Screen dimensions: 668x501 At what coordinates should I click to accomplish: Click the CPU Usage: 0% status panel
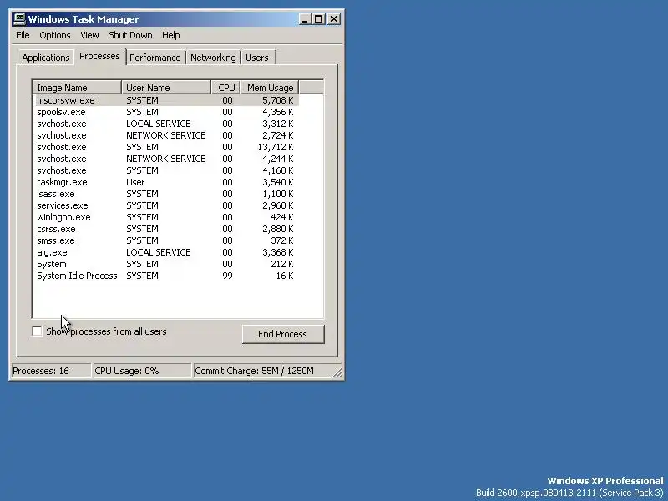point(142,371)
